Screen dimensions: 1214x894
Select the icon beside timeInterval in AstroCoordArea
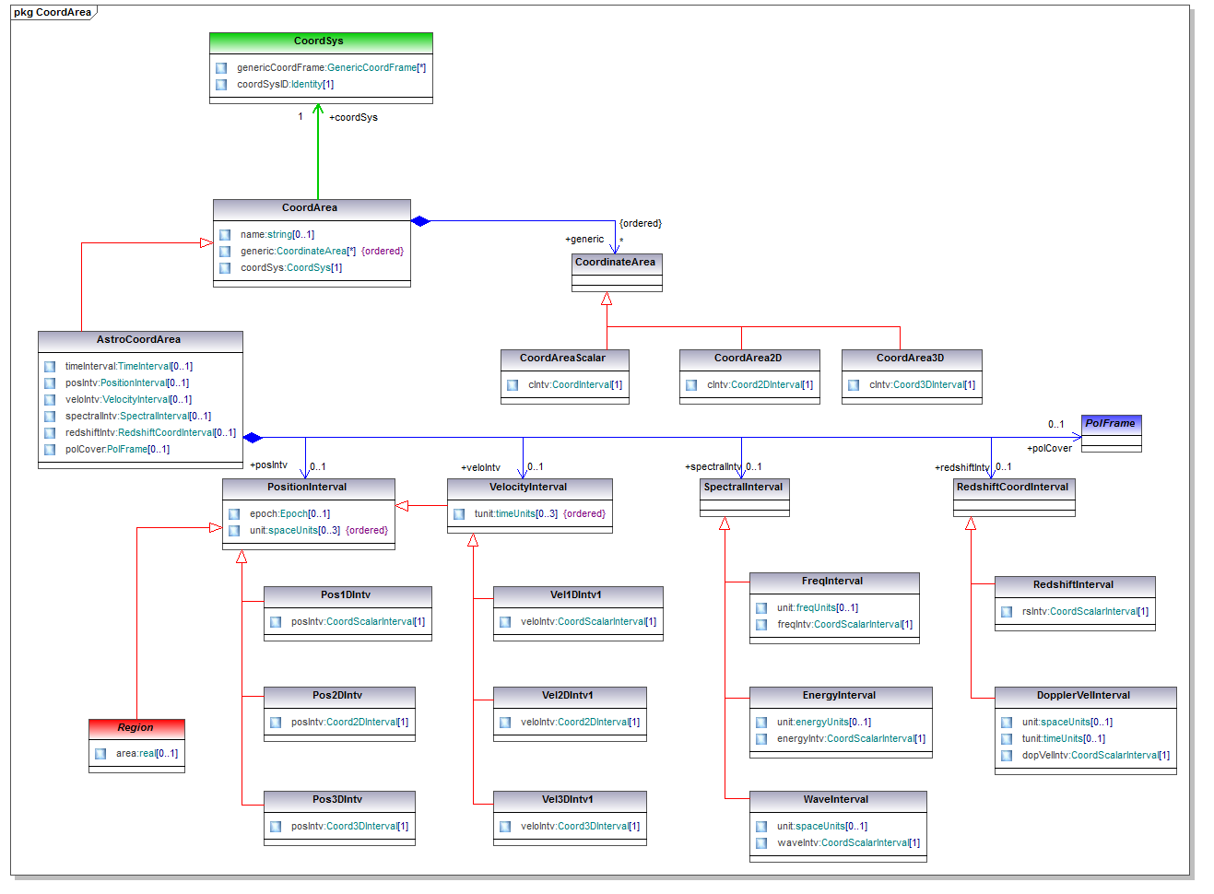pos(50,367)
